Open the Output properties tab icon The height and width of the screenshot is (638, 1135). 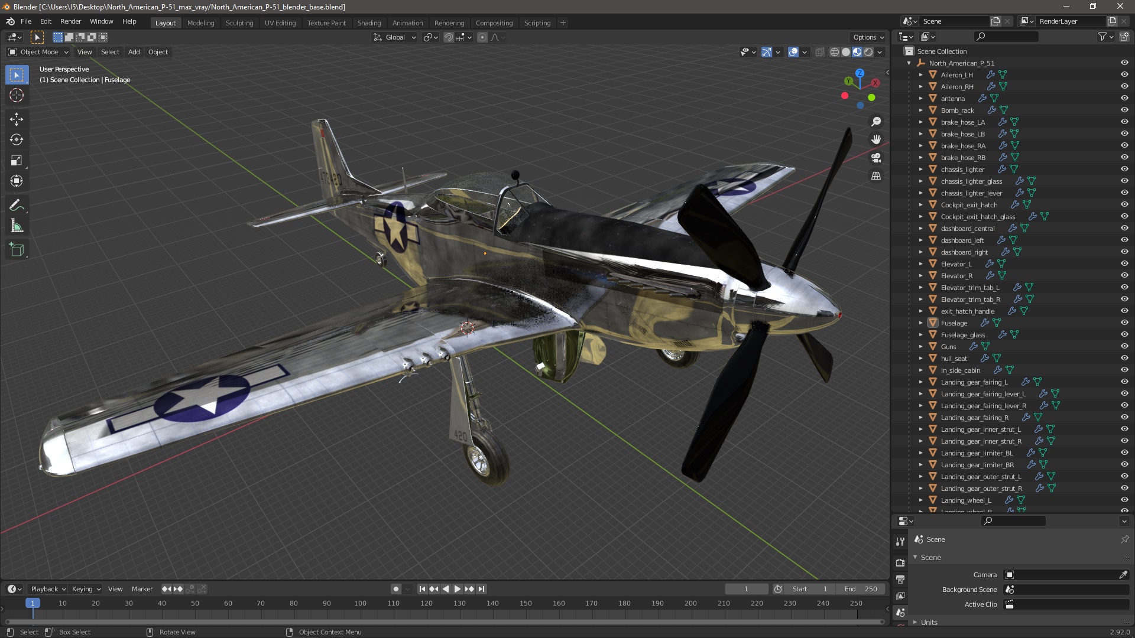[x=900, y=579]
